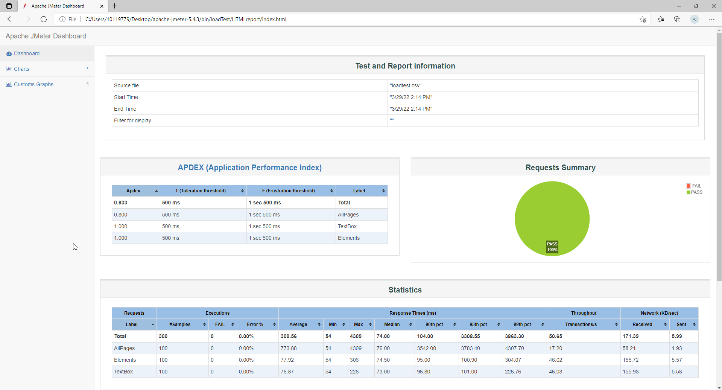The height and width of the screenshot is (390, 722).
Task: Toggle PASS green legend swatch
Action: coord(689,192)
